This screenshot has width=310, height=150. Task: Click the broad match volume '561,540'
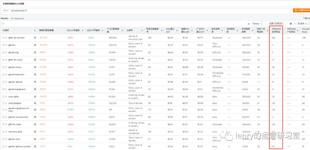click(113, 38)
